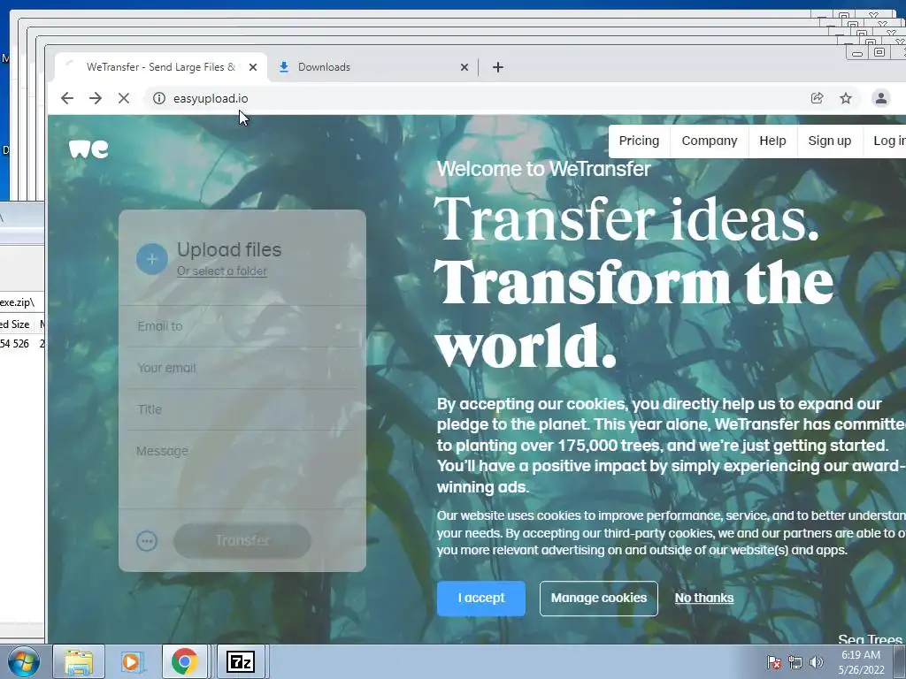
Task: Click the Transfer button
Action: [x=242, y=540]
